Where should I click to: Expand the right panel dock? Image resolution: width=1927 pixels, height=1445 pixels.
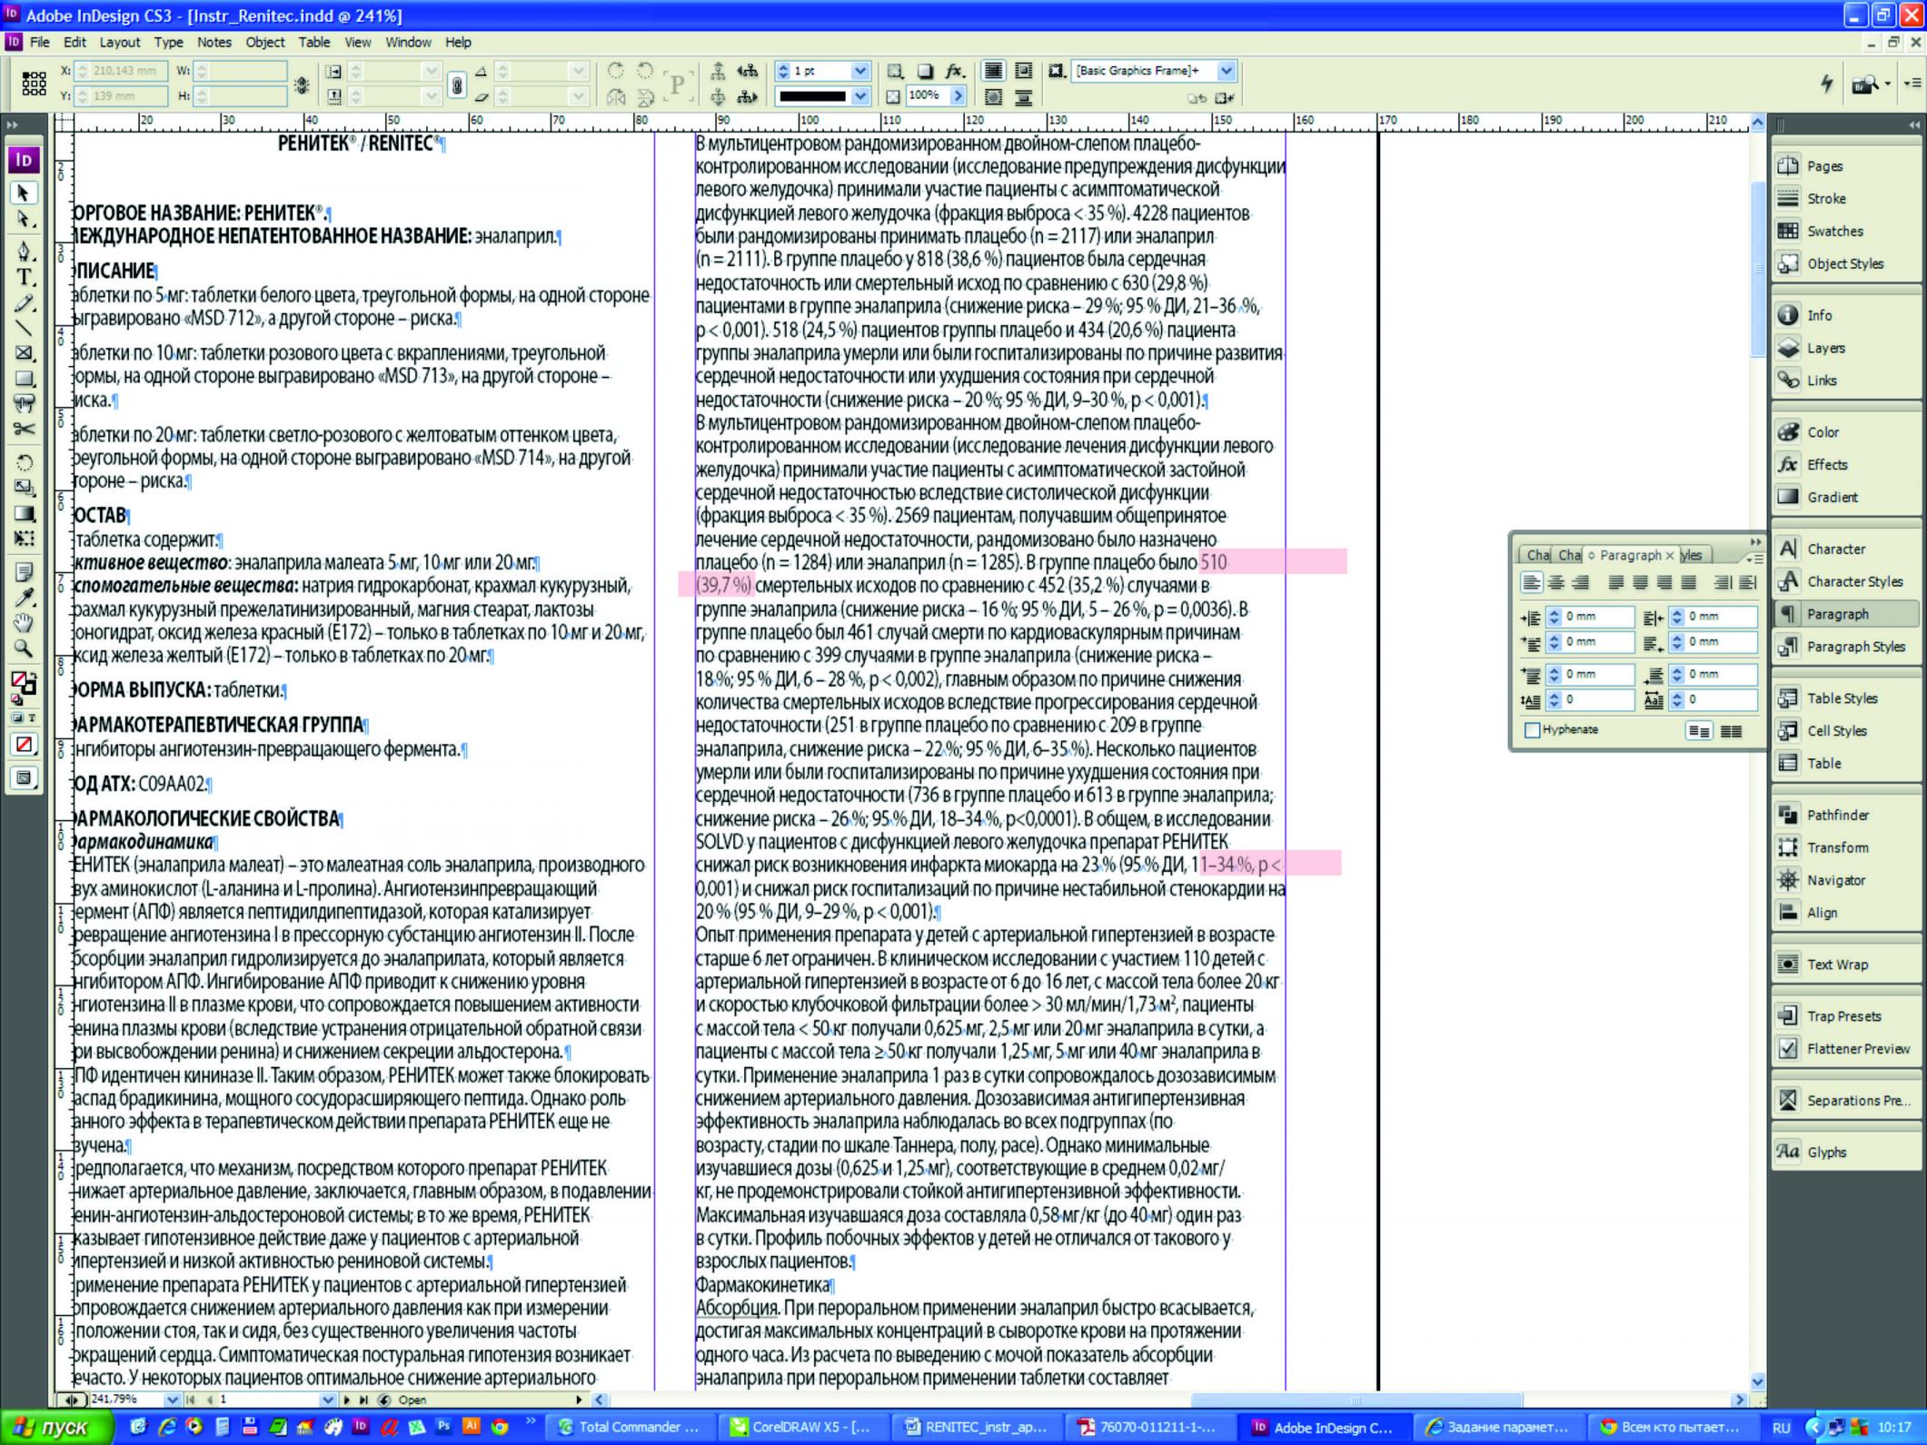point(1914,124)
